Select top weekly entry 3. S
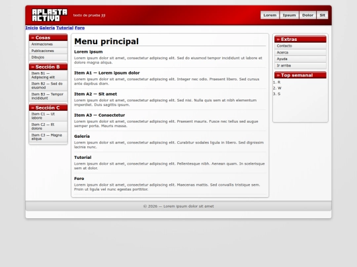 (277, 94)
